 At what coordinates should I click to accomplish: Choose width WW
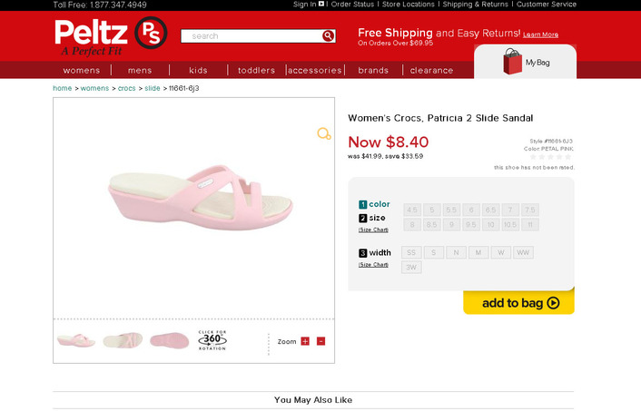[x=523, y=252]
